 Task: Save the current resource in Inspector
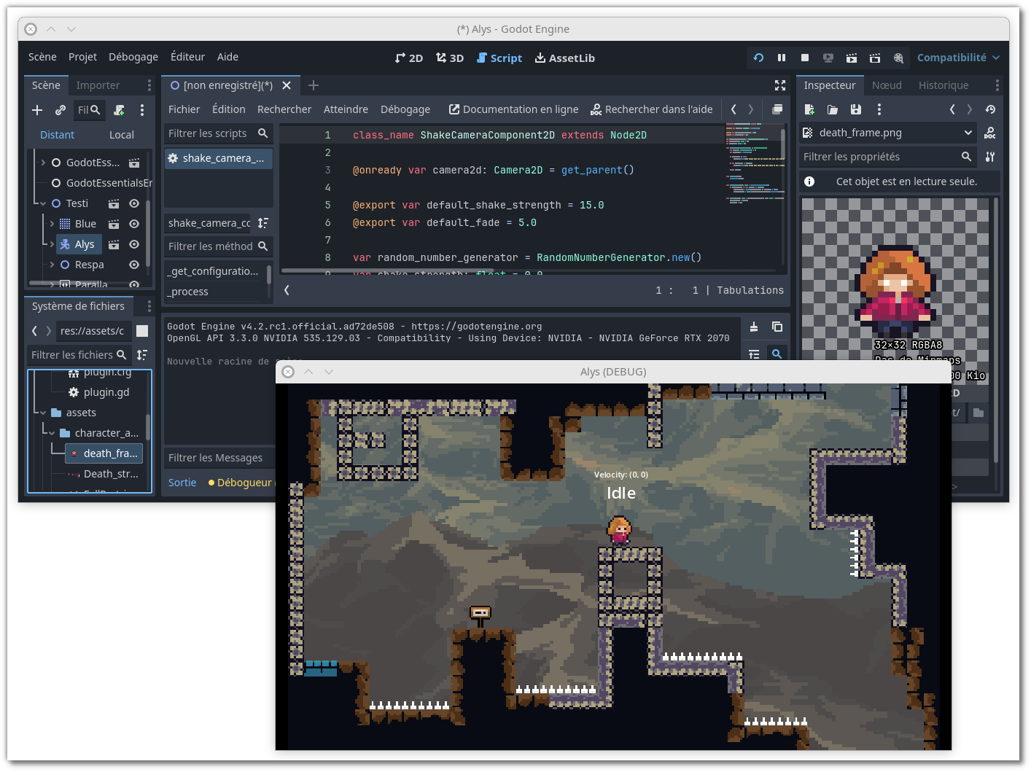pos(856,109)
